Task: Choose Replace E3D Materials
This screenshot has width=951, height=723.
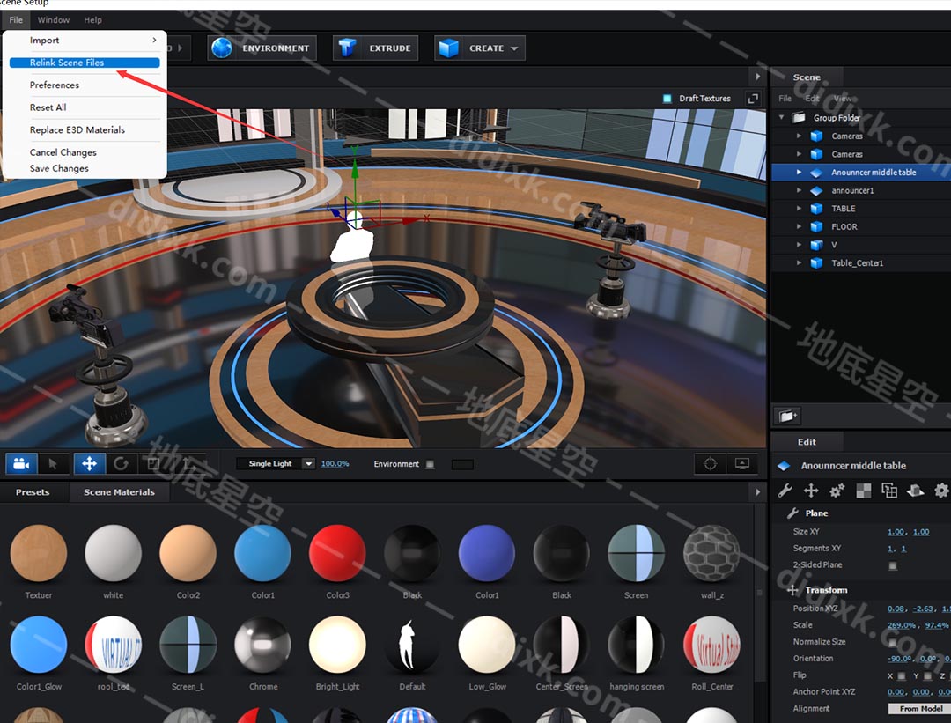Action: click(x=85, y=129)
